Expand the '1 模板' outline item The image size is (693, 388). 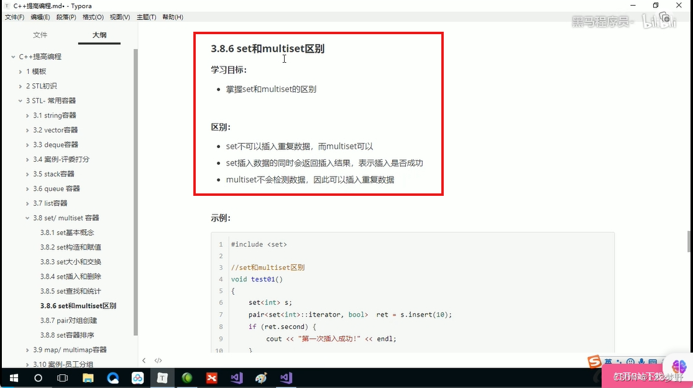[x=21, y=71]
